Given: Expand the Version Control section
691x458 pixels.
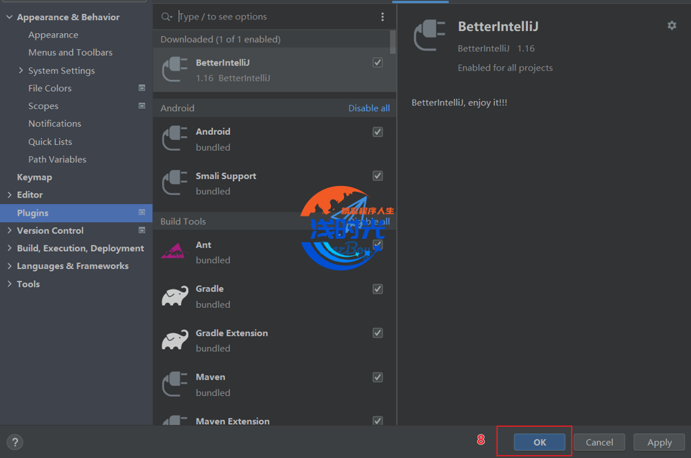Looking at the screenshot, I should pos(9,231).
